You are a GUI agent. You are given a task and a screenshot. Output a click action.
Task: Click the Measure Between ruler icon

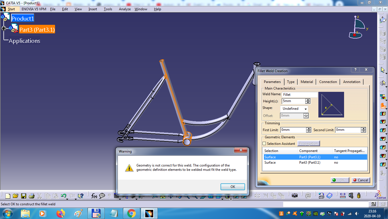[343, 196]
